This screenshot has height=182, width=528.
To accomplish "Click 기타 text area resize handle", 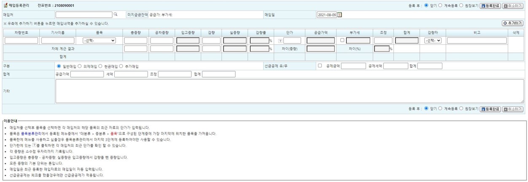I will coord(522,101).
